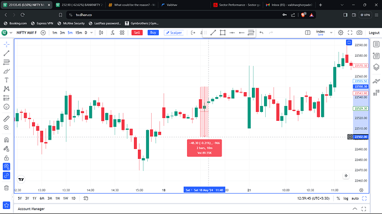
Task: Open chart settings gear icon
Action: (x=340, y=33)
